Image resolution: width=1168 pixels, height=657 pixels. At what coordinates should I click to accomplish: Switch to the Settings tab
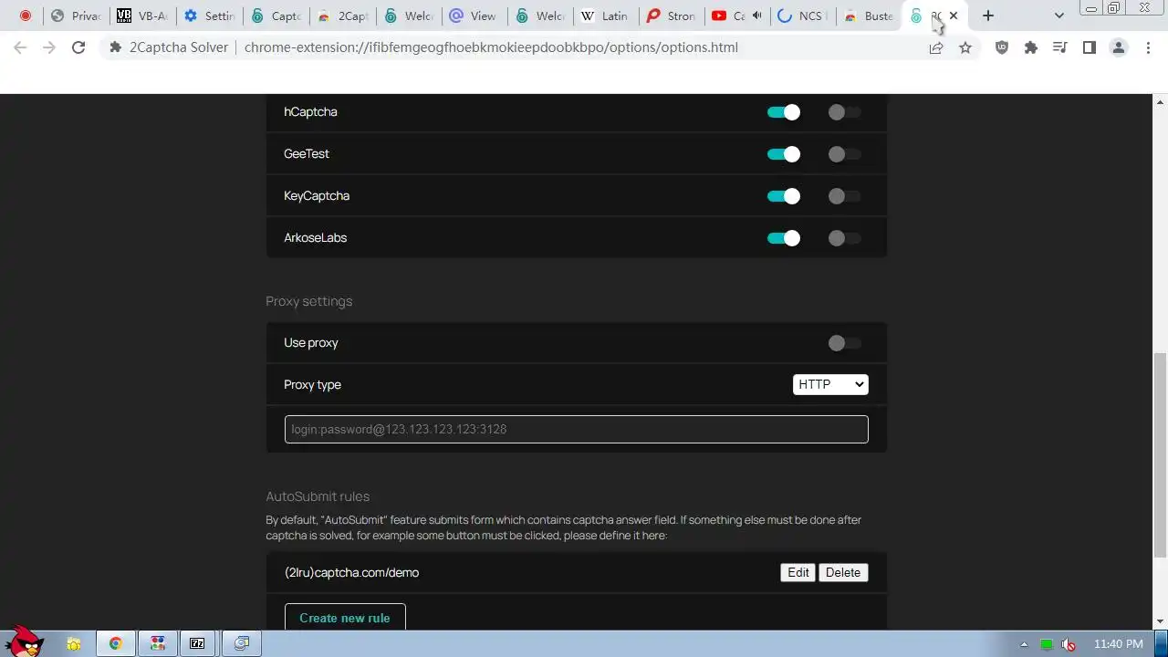(209, 16)
